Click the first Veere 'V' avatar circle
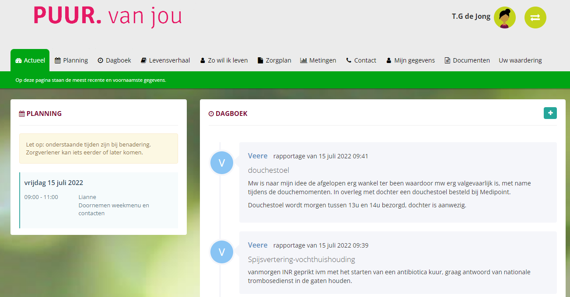This screenshot has height=297, width=570. pos(221,163)
